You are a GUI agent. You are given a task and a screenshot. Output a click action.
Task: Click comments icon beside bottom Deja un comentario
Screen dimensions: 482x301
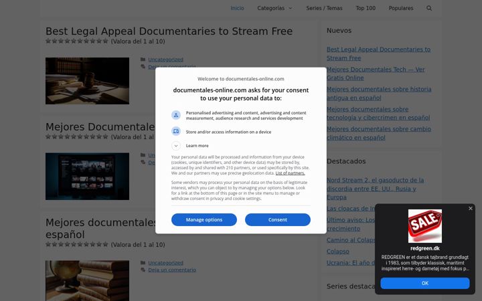click(143, 270)
